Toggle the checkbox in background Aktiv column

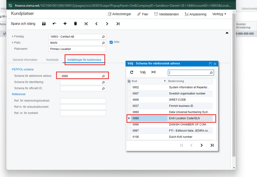coord(4,34)
